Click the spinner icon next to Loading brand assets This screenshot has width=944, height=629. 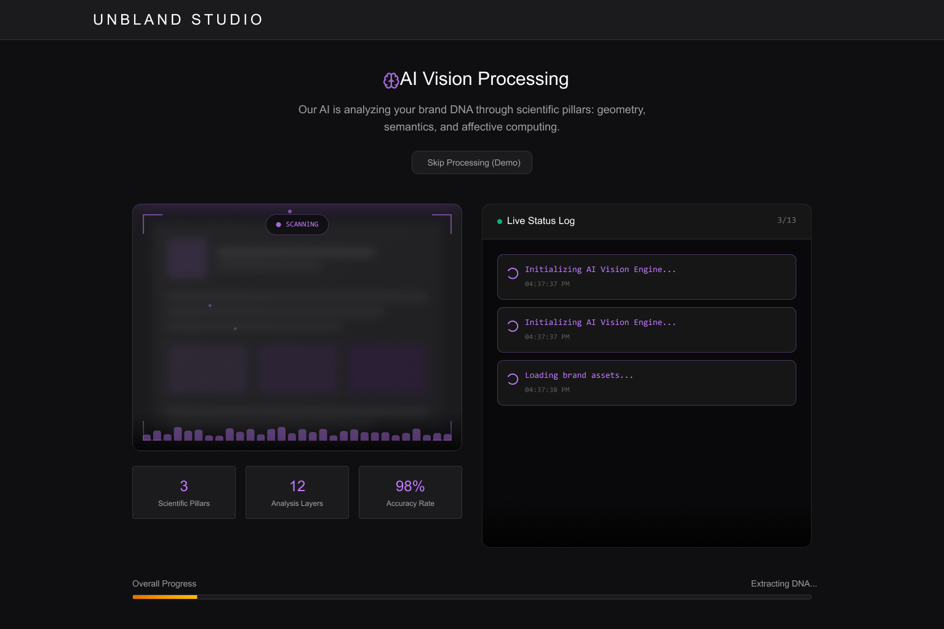click(x=513, y=379)
